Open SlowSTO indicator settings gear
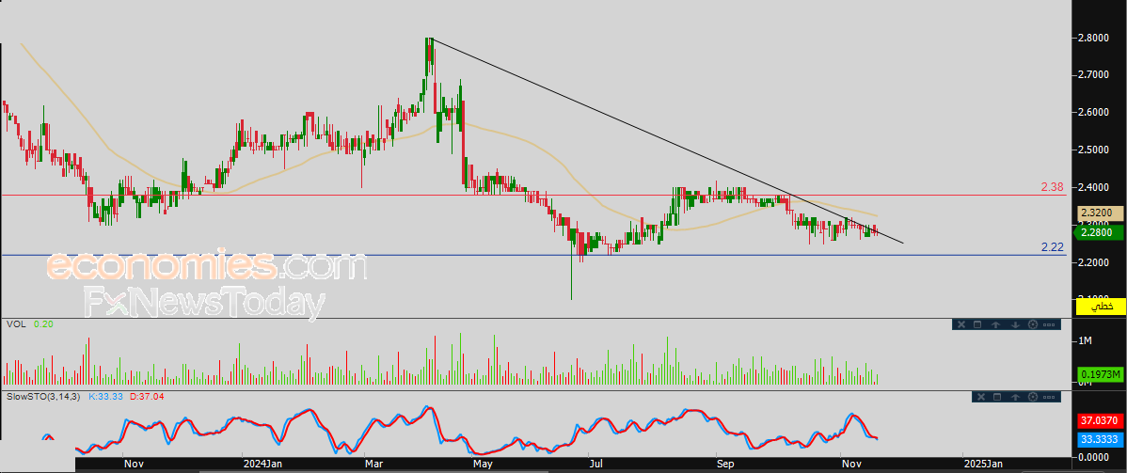Screen dimensions: 1127x473 (x=1033, y=397)
